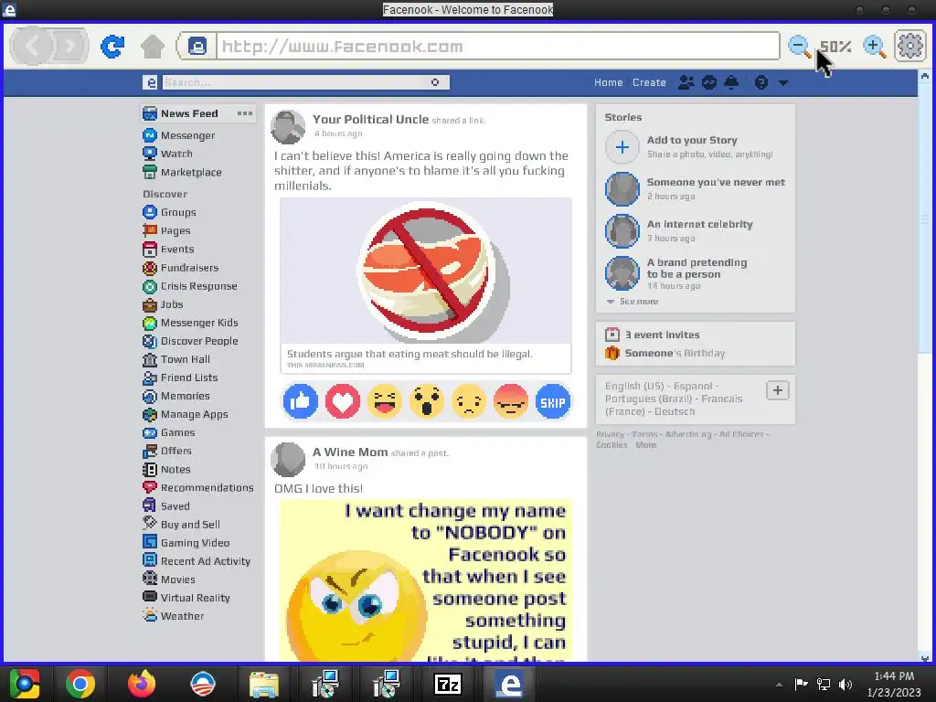The image size is (936, 702).
Task: Open Marketplace from left sidebar
Action: 182,172
